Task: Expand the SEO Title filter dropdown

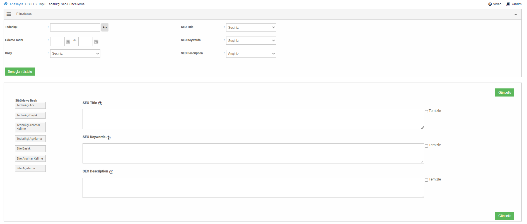Action: 251,27
